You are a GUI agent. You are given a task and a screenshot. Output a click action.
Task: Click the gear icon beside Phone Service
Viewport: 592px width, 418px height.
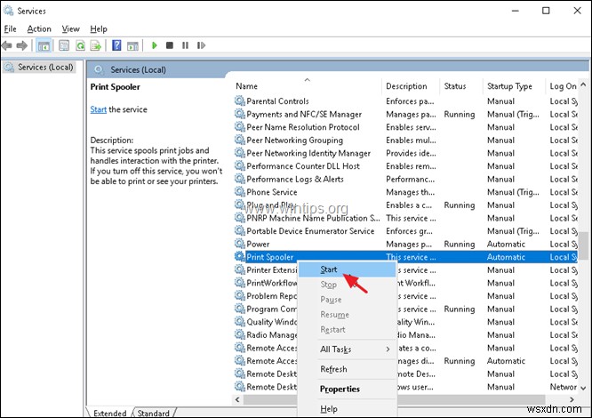[x=240, y=192]
